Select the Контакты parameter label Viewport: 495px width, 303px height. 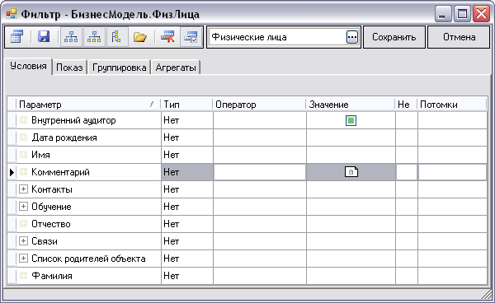point(52,189)
